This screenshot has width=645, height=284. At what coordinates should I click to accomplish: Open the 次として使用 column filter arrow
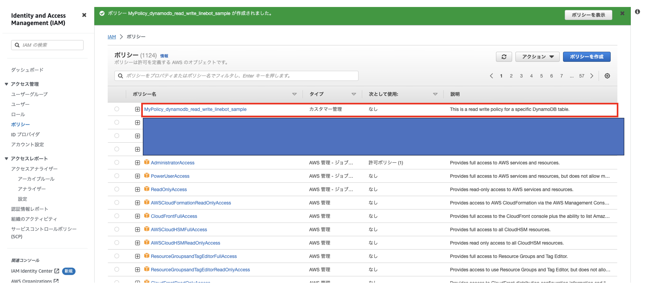[435, 94]
